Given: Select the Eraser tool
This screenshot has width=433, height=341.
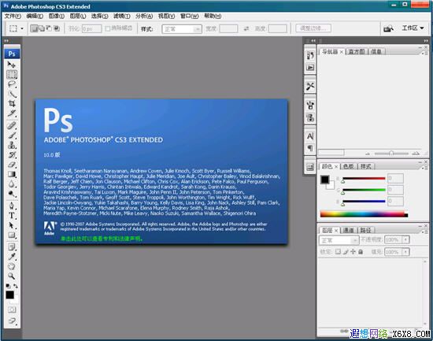Looking at the screenshot, I should (12, 165).
